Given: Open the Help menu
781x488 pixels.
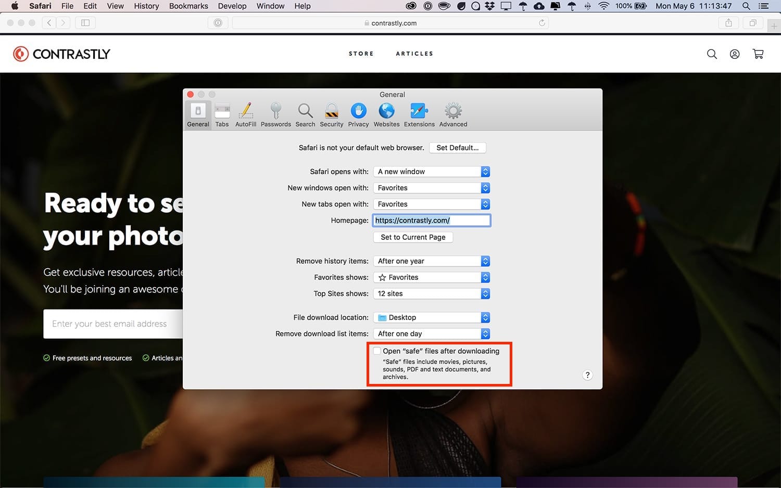Looking at the screenshot, I should tap(303, 6).
